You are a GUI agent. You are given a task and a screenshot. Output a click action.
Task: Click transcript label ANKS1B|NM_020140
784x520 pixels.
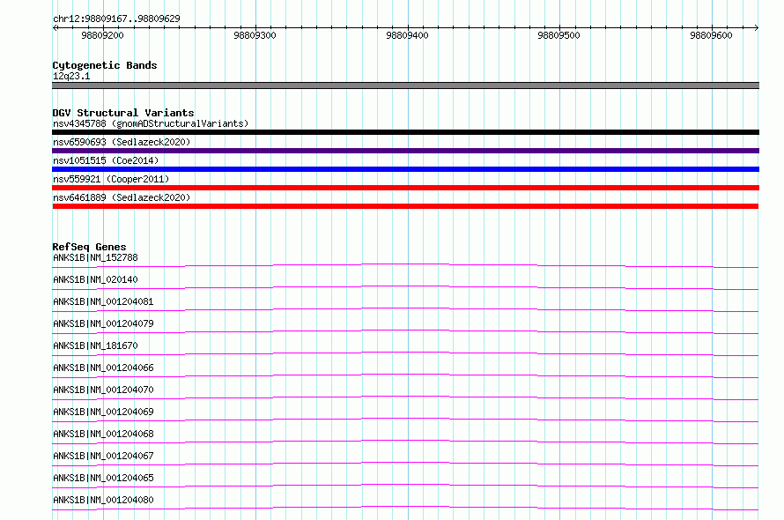coord(95,279)
